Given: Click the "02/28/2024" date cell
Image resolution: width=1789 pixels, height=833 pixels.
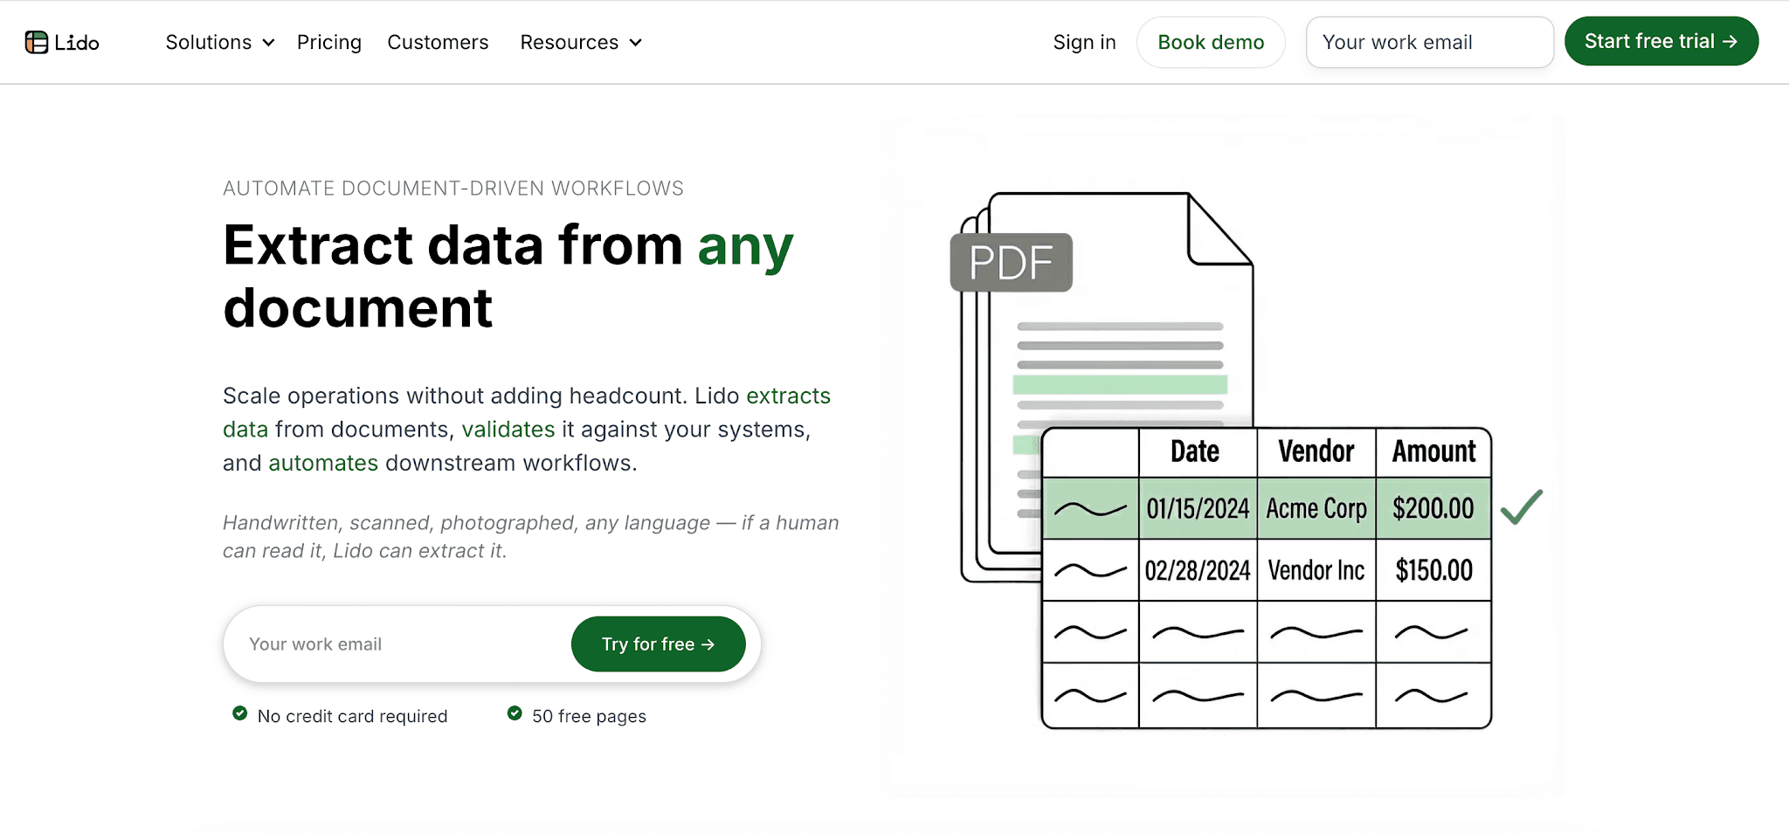Looking at the screenshot, I should pos(1198,570).
